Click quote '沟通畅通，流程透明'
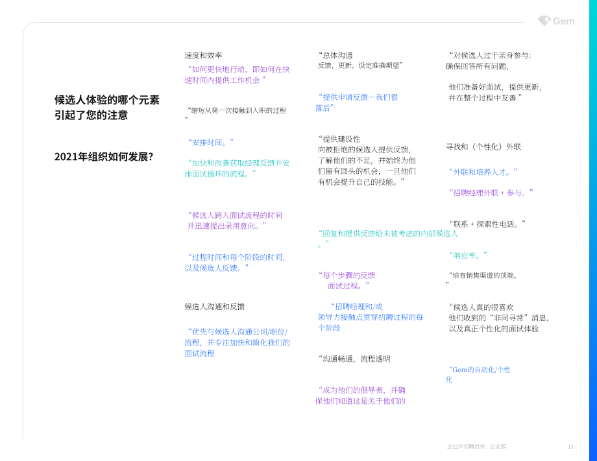Viewport: 597px width, 461px height. click(354, 359)
